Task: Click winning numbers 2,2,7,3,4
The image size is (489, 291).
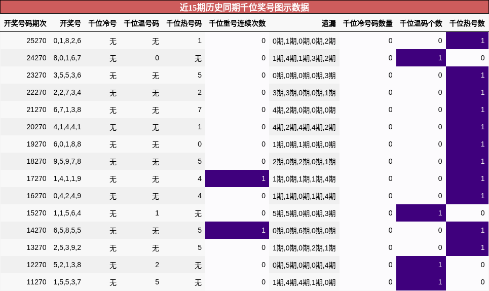Action: (x=67, y=93)
